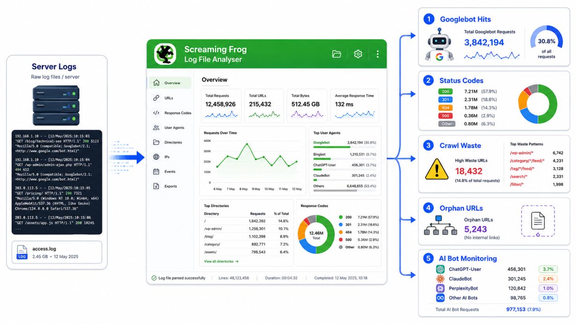Click the 5,243 Orphan URLs value
Image resolution: width=576 pixels, height=324 pixels.
(476, 229)
